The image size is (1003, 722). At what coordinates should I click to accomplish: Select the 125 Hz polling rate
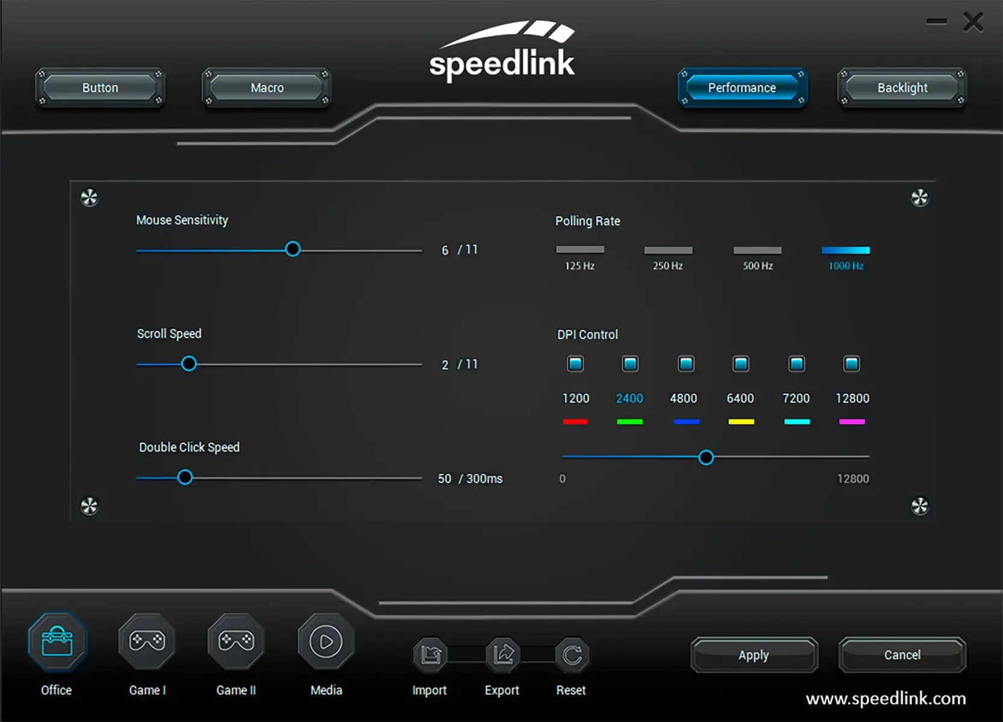[x=579, y=250]
